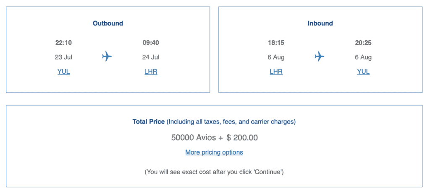
Task: Open the outbound LHR arrival airport link
Action: [x=151, y=72]
